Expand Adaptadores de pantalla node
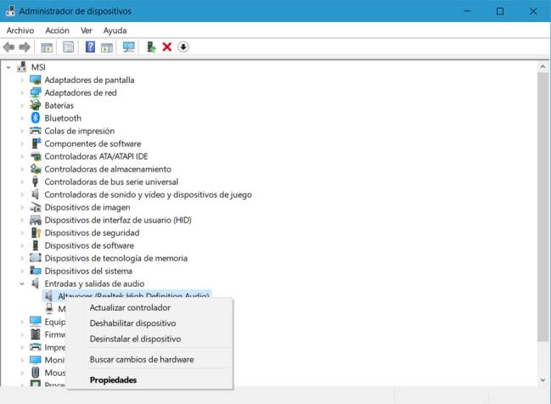Viewport: 551px width, 404px height. click(22, 80)
